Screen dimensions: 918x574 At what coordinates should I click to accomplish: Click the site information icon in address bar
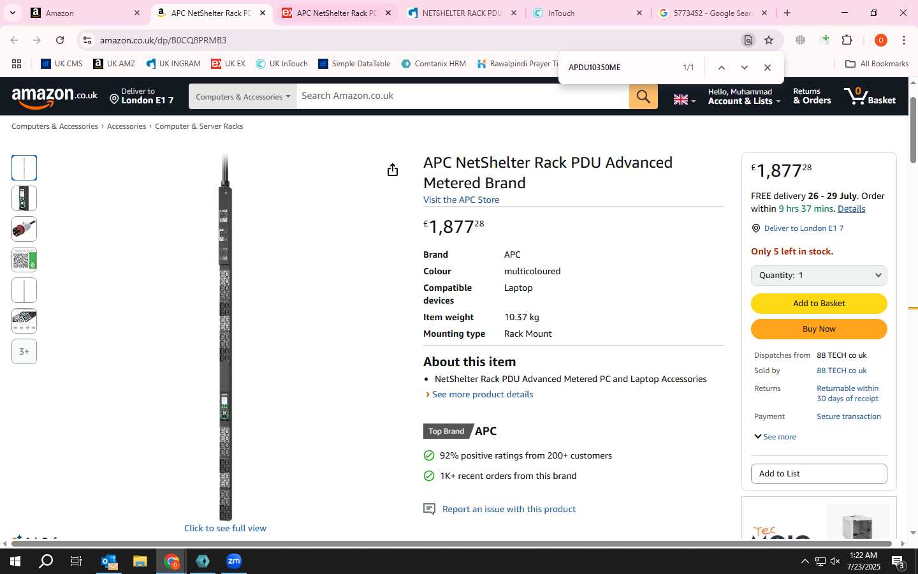87,40
